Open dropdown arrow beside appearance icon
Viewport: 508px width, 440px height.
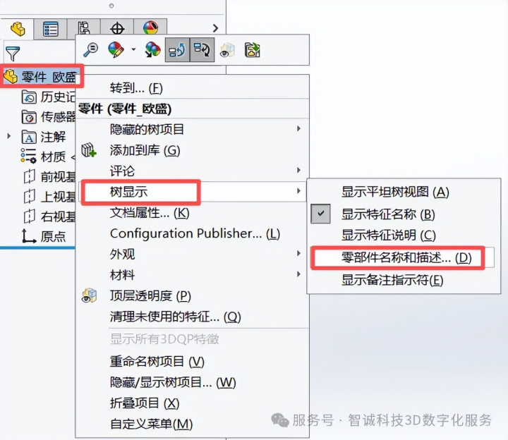[133, 50]
